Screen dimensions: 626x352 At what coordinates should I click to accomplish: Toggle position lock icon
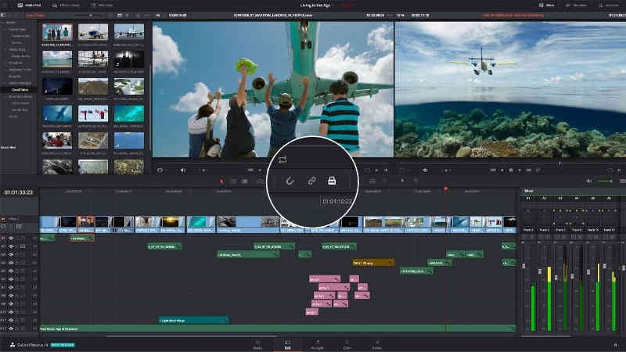point(332,181)
